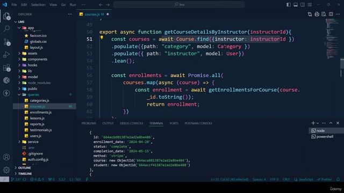This screenshot has height=193, width=344.
Task: Open the Run menu
Action: pyautogui.click(x=73, y=5)
